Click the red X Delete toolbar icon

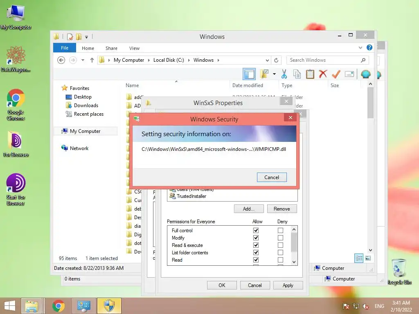pos(323,74)
